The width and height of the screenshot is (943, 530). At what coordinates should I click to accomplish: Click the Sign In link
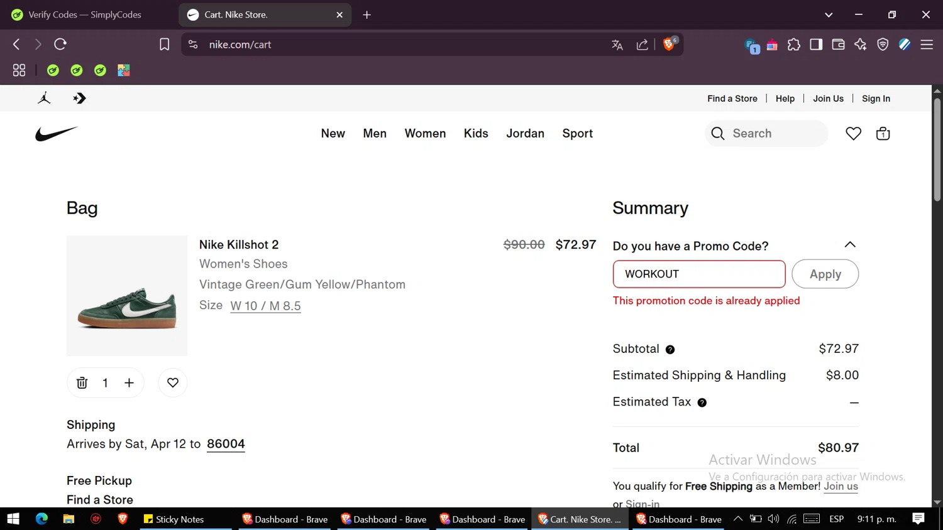[876, 99]
